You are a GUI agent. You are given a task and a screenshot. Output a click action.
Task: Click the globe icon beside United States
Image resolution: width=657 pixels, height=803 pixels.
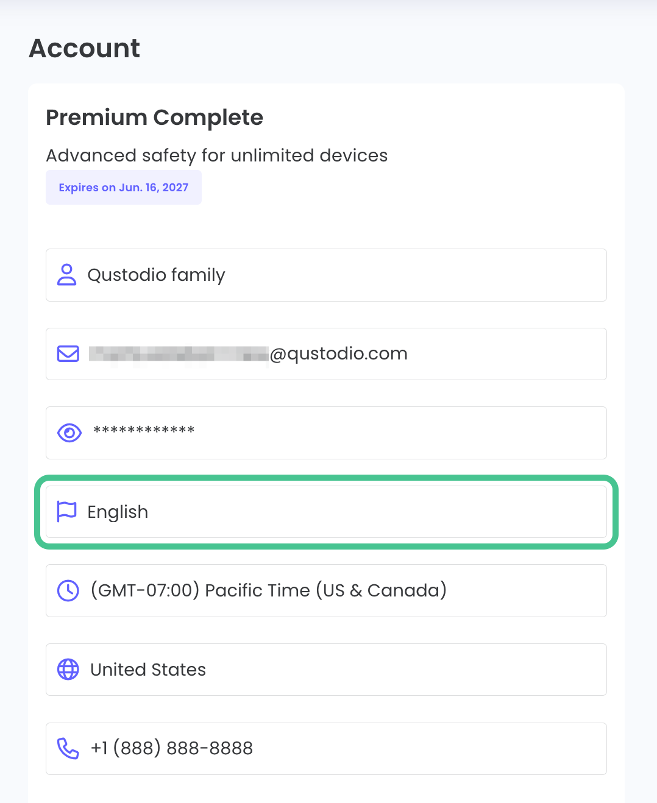68,670
